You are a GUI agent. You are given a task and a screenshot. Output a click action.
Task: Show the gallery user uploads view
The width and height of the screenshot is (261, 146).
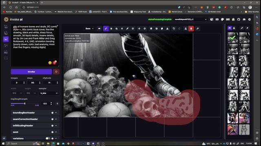coord(234,28)
